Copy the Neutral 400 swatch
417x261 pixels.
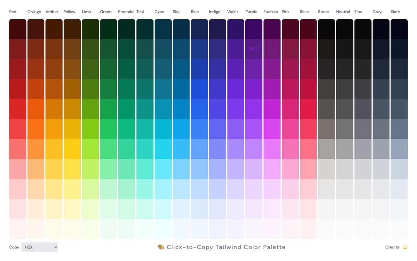[344, 149]
